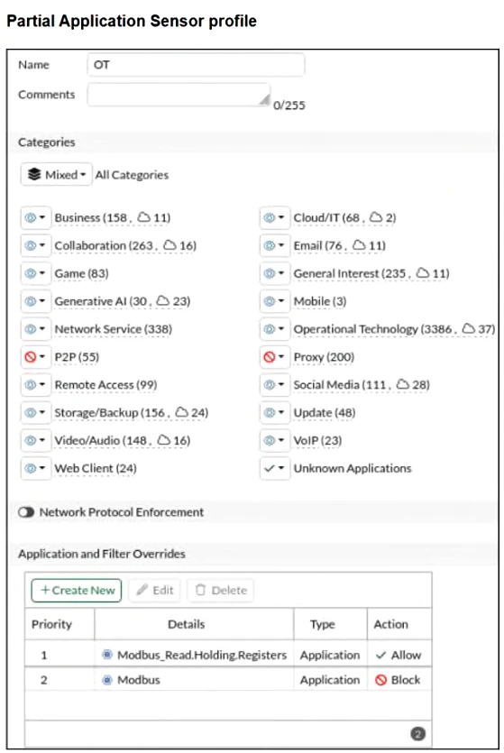Click the Web Client (24) category link

click(x=96, y=468)
